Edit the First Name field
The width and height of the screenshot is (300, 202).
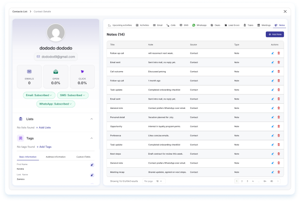click(x=92, y=165)
